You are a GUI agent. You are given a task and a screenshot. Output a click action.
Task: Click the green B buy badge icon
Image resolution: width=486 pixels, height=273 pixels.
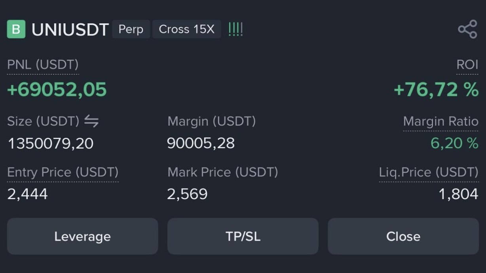[x=16, y=29]
